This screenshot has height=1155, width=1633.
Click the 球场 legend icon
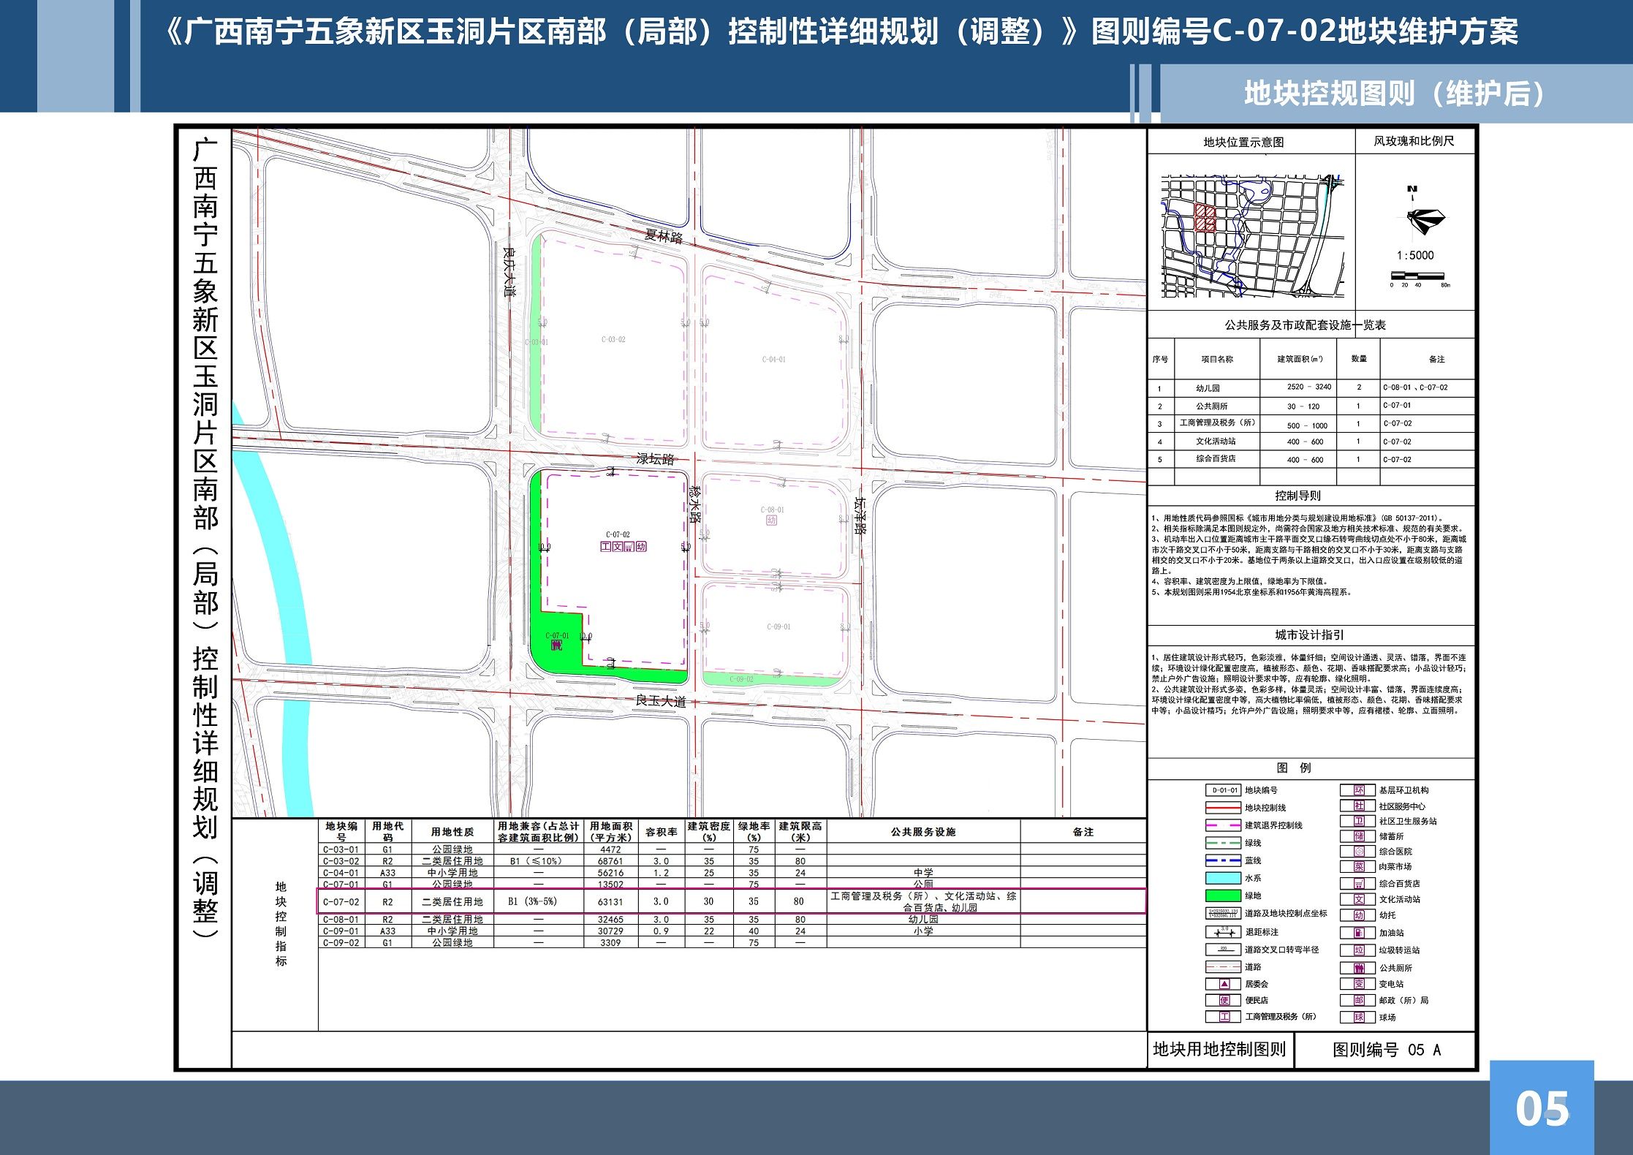[x=1358, y=1017]
